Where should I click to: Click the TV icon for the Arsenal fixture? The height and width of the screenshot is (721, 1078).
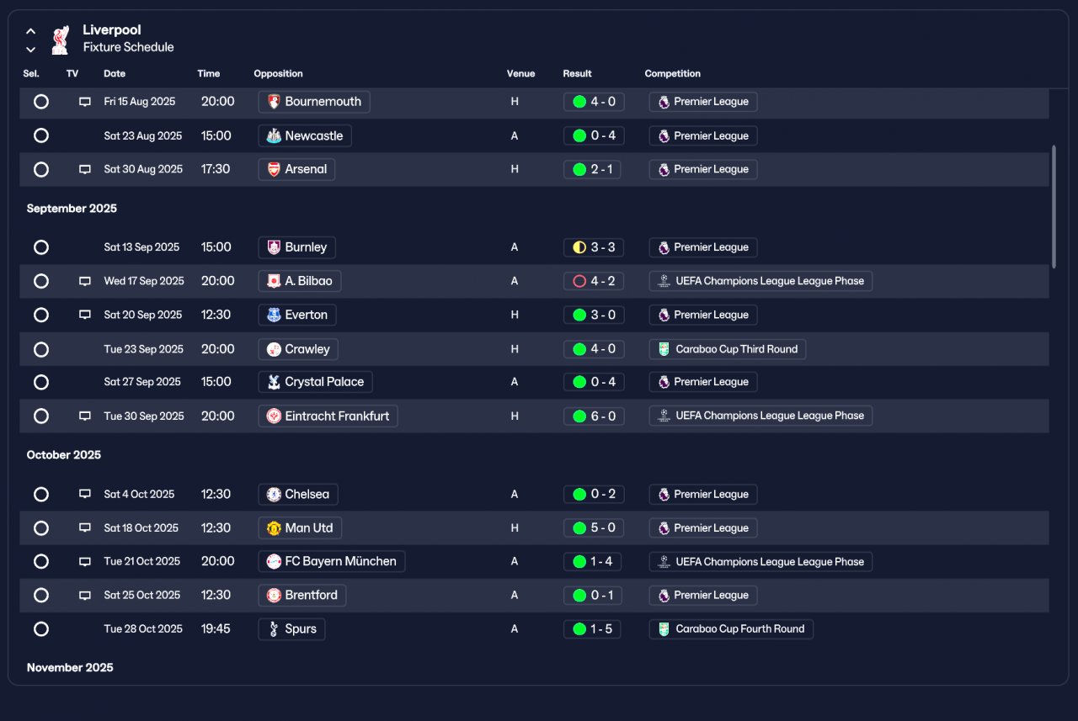coord(85,169)
